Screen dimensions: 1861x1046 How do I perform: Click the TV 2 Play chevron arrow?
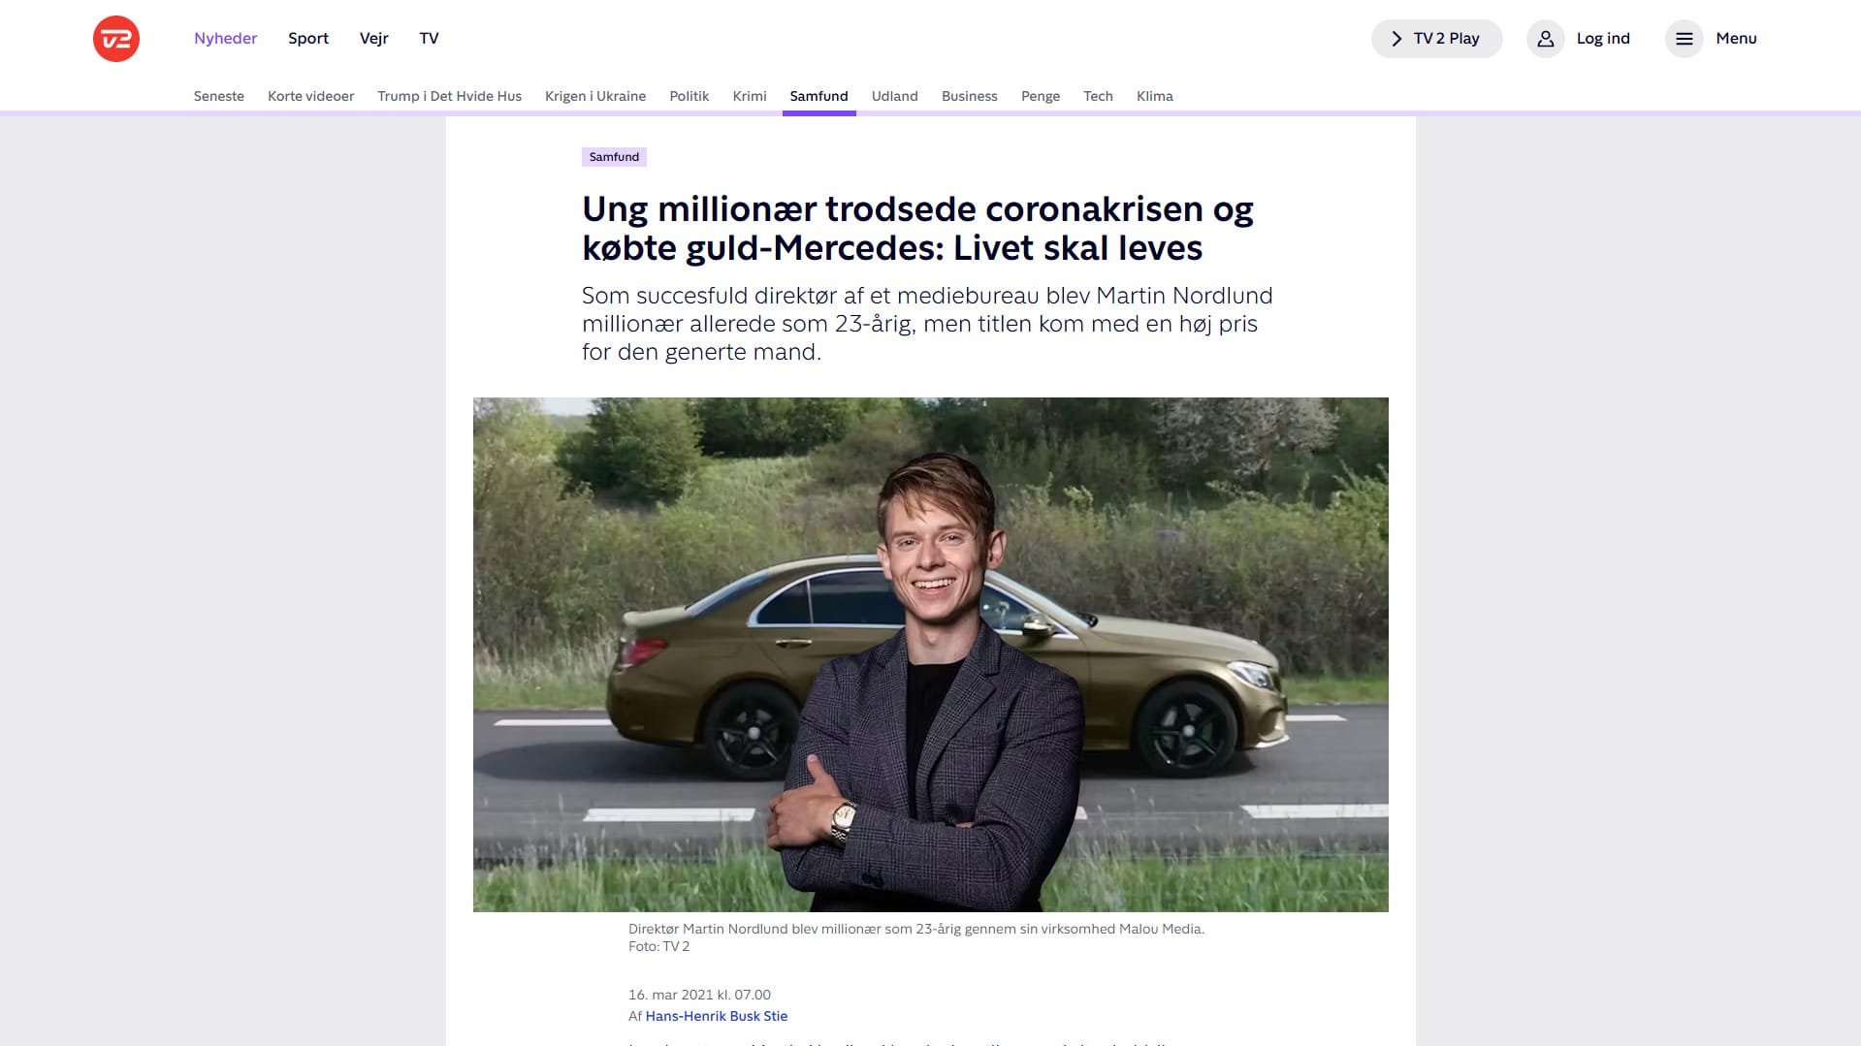[x=1396, y=39]
